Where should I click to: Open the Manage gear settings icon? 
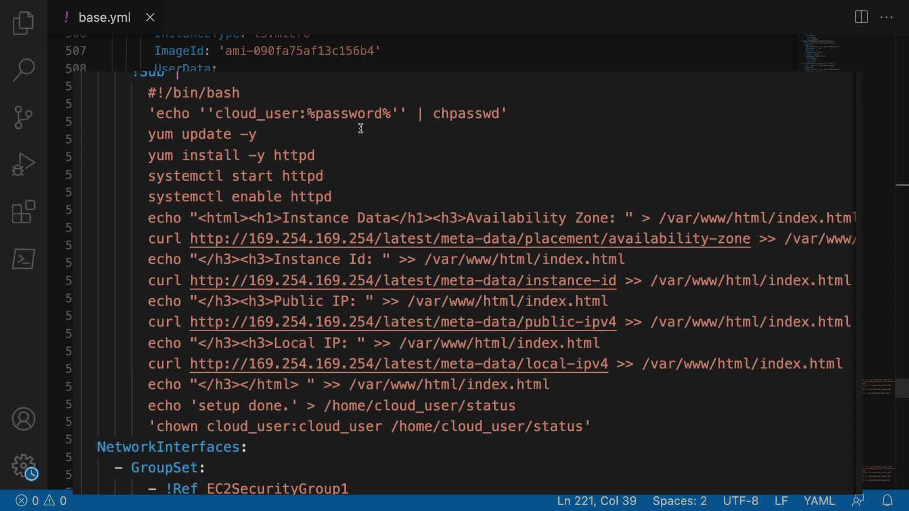pyautogui.click(x=23, y=466)
